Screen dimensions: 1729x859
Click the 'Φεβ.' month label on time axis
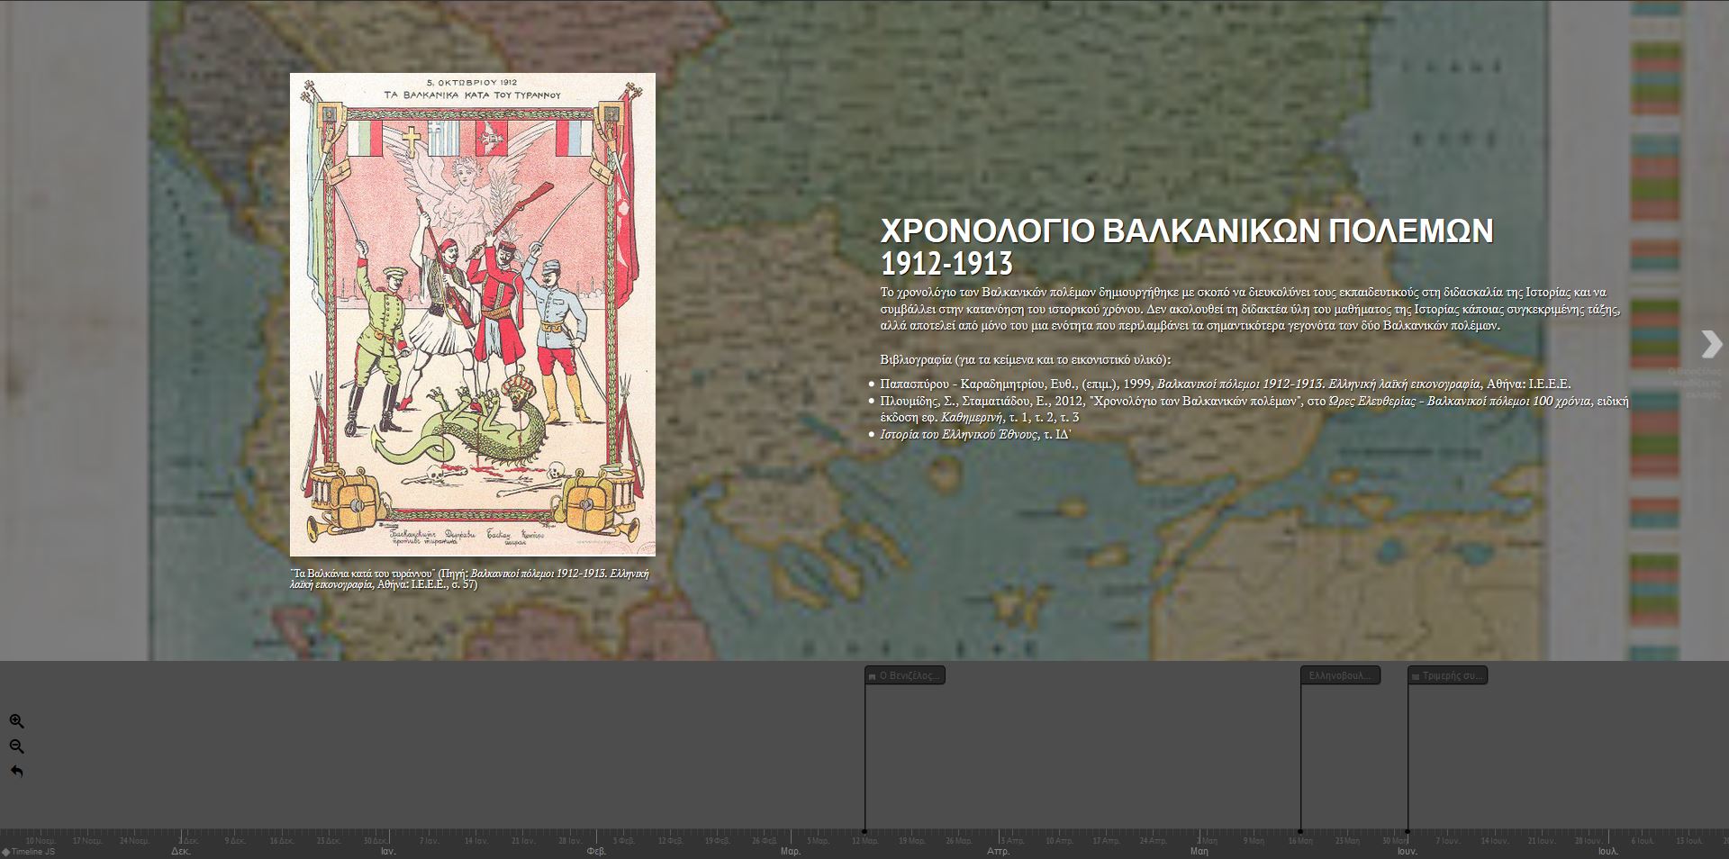coord(596,851)
